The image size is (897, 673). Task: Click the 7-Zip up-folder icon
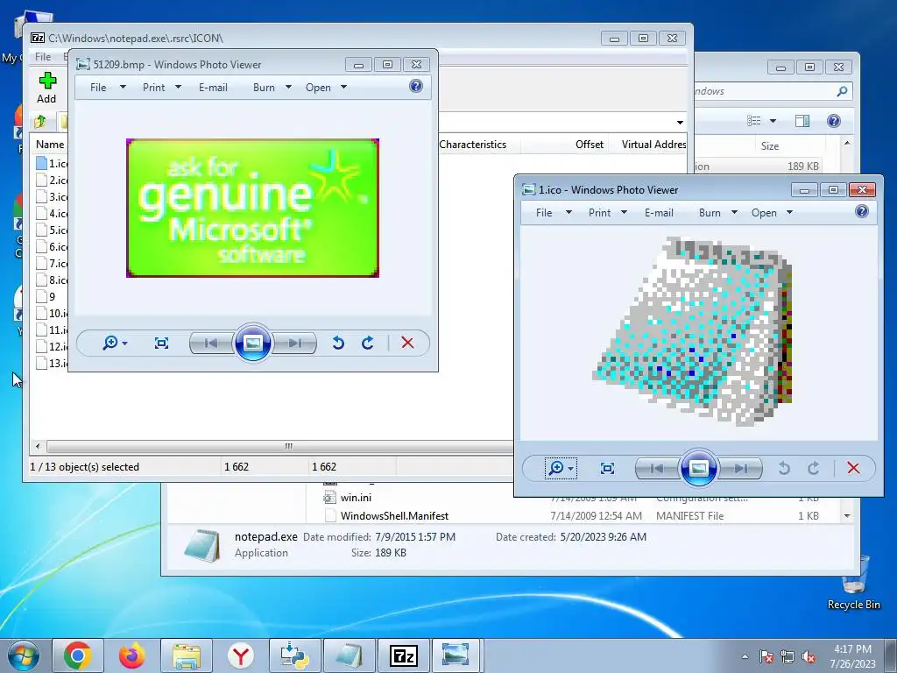tap(40, 121)
